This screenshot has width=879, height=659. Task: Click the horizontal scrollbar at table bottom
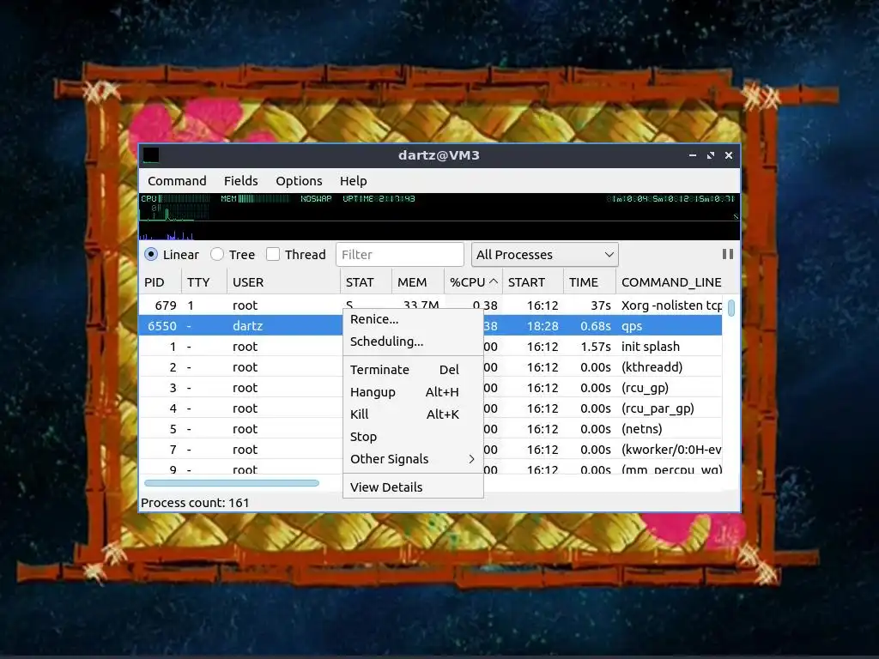click(x=232, y=483)
